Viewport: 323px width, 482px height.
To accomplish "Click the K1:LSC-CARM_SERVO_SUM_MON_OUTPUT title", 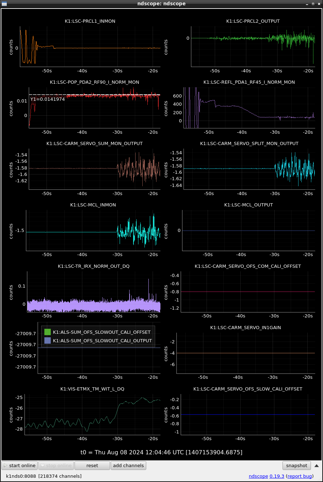I will click(94, 144).
